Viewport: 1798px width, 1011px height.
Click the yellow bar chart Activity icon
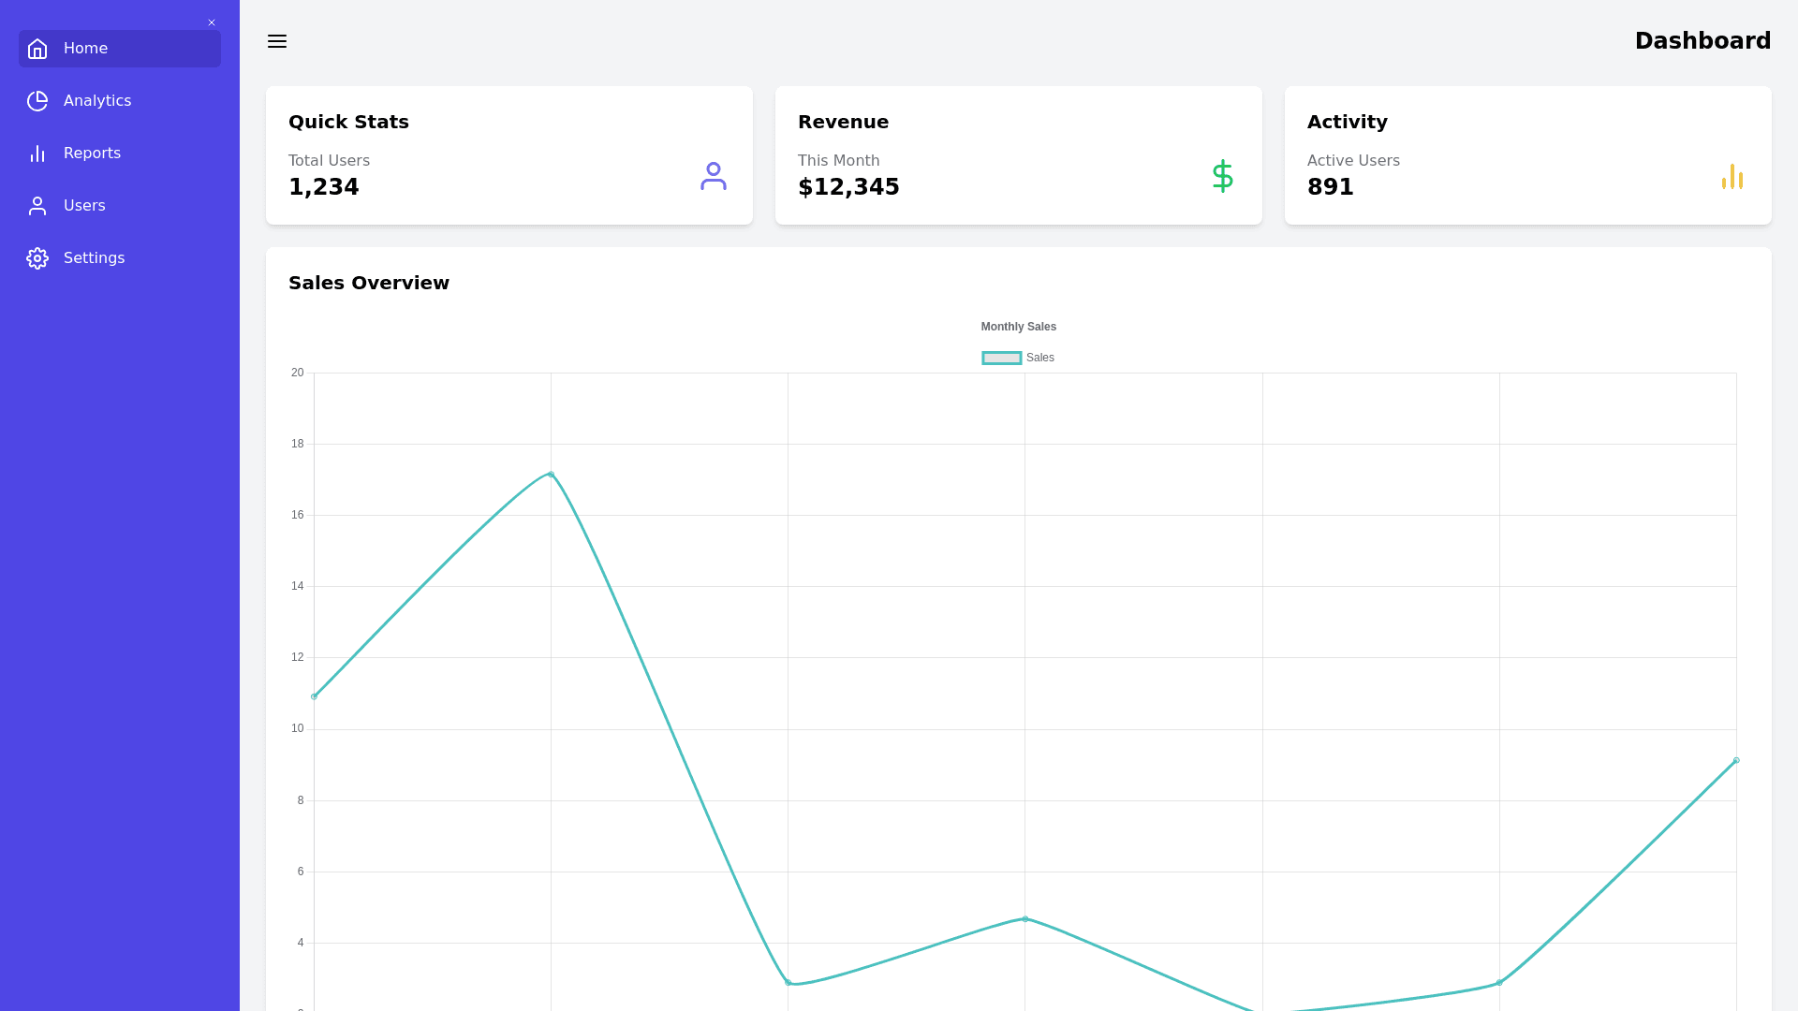pyautogui.click(x=1732, y=176)
